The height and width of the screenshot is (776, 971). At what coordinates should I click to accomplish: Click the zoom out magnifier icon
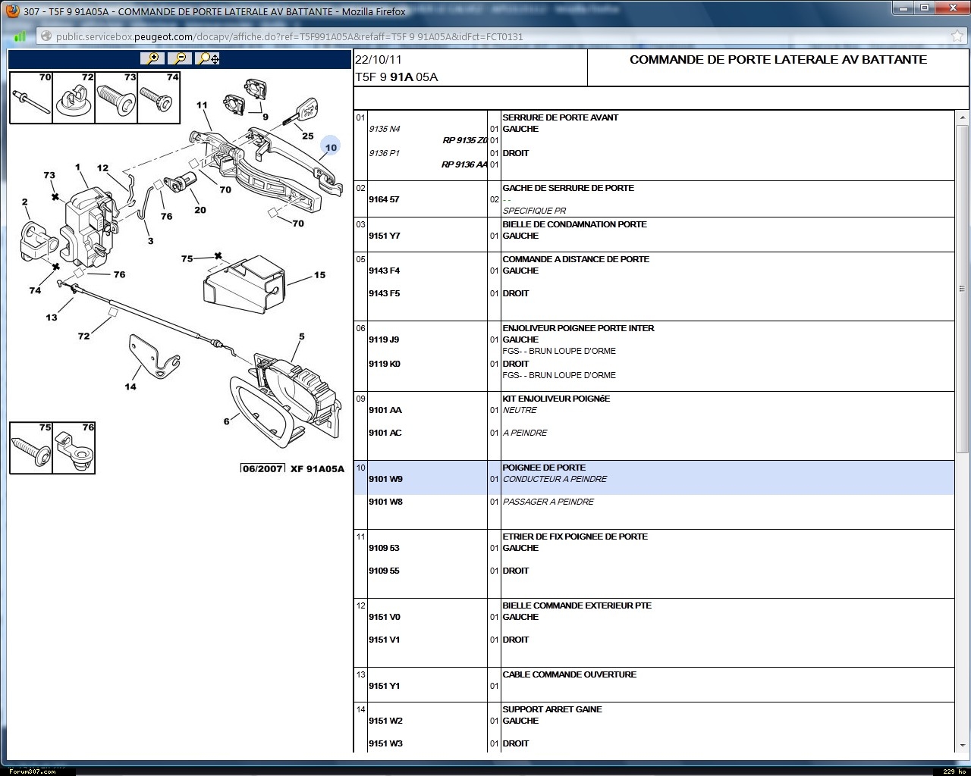(180, 58)
